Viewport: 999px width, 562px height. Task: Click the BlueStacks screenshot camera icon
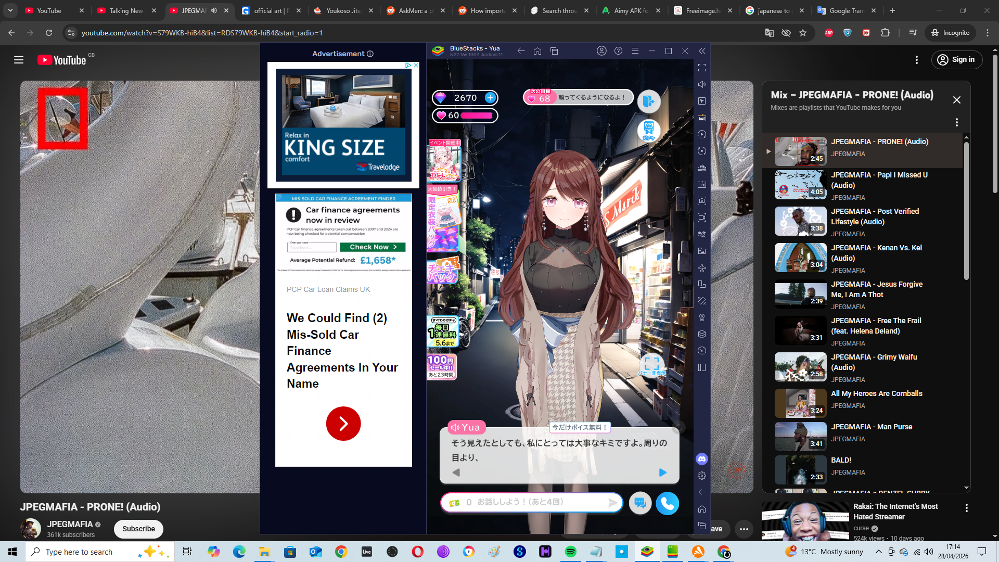coord(702,201)
